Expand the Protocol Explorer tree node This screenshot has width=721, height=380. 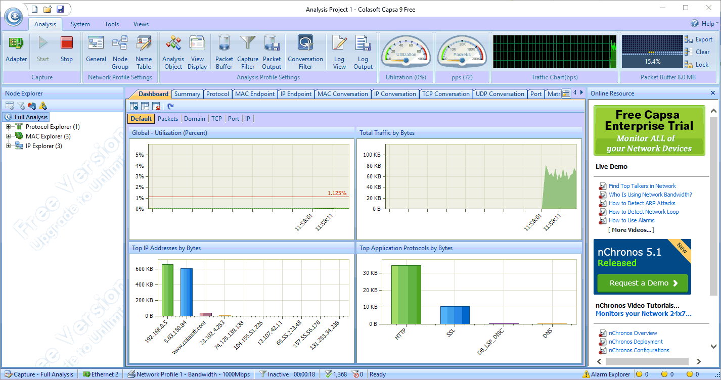point(8,127)
